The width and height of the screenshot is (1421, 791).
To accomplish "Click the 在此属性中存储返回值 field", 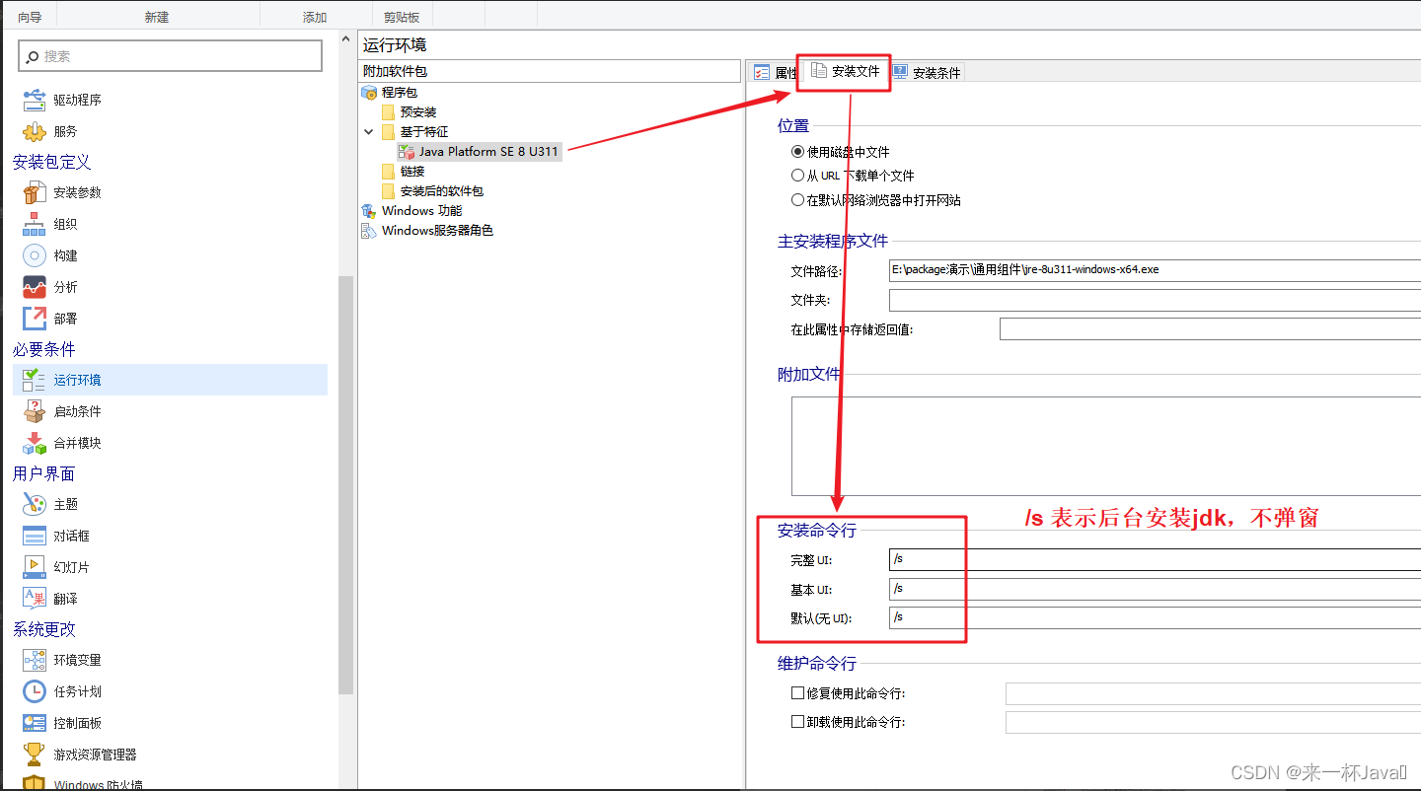I will point(1210,329).
